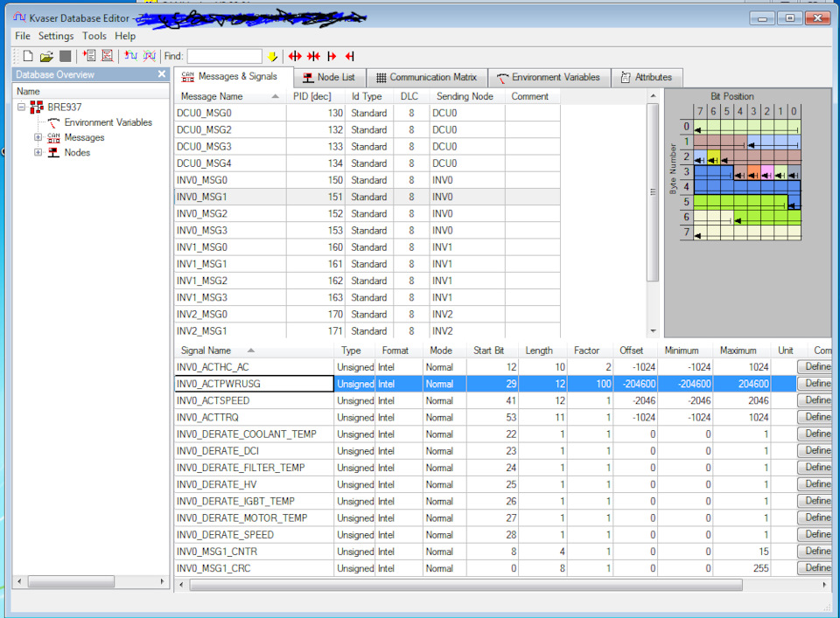840x618 pixels.
Task: Open the Attributes tab
Action: pos(647,78)
